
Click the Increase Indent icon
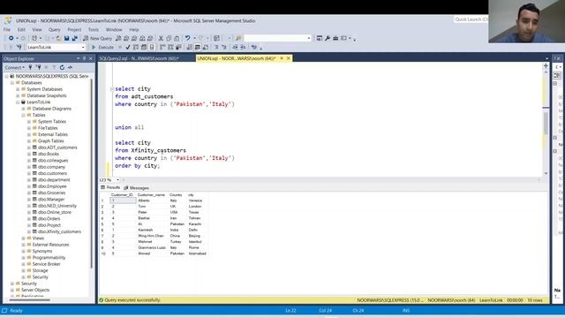[x=243, y=47]
